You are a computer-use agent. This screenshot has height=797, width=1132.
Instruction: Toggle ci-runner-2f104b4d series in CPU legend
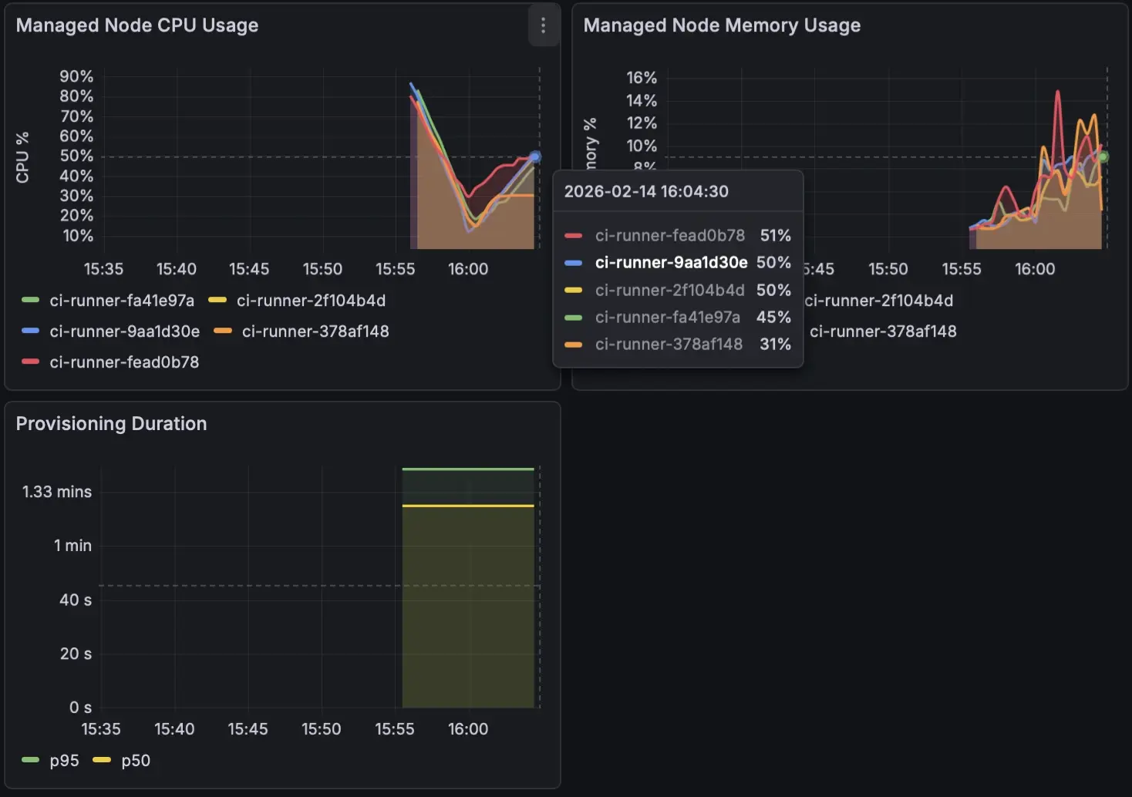(311, 301)
